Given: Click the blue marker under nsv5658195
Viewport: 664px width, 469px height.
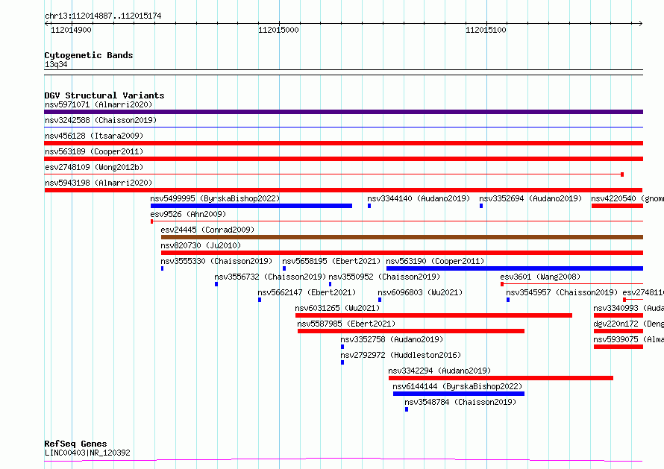Looking at the screenshot, I should pyautogui.click(x=284, y=268).
